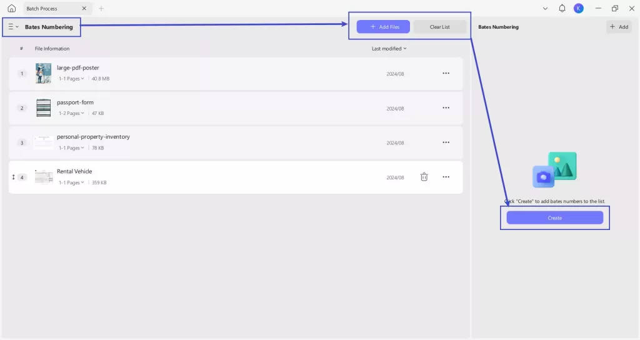Click the Create button
The height and width of the screenshot is (340, 640).
[x=555, y=217]
